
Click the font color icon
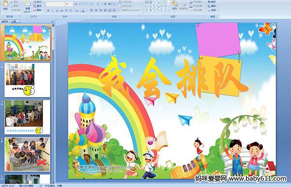(83, 11)
